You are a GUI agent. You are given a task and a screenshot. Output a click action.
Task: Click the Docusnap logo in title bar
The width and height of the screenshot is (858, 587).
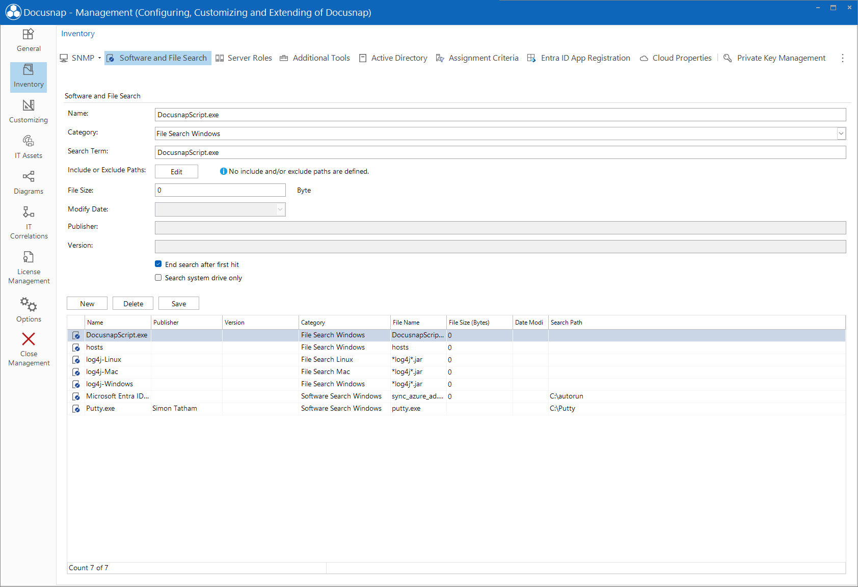coord(13,12)
